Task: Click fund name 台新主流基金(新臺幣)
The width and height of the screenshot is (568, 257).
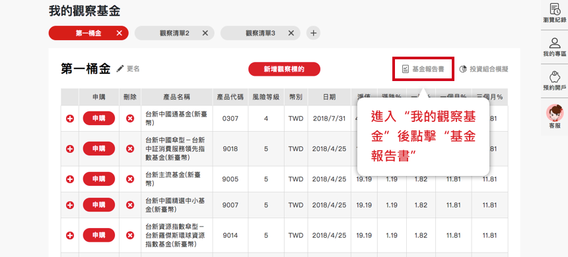Action: point(173,179)
